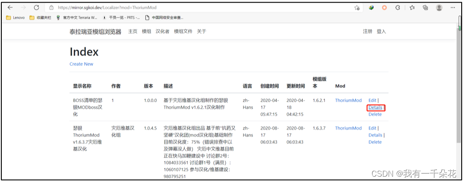Click the mod version cell 1.6.3.7

click(319, 128)
